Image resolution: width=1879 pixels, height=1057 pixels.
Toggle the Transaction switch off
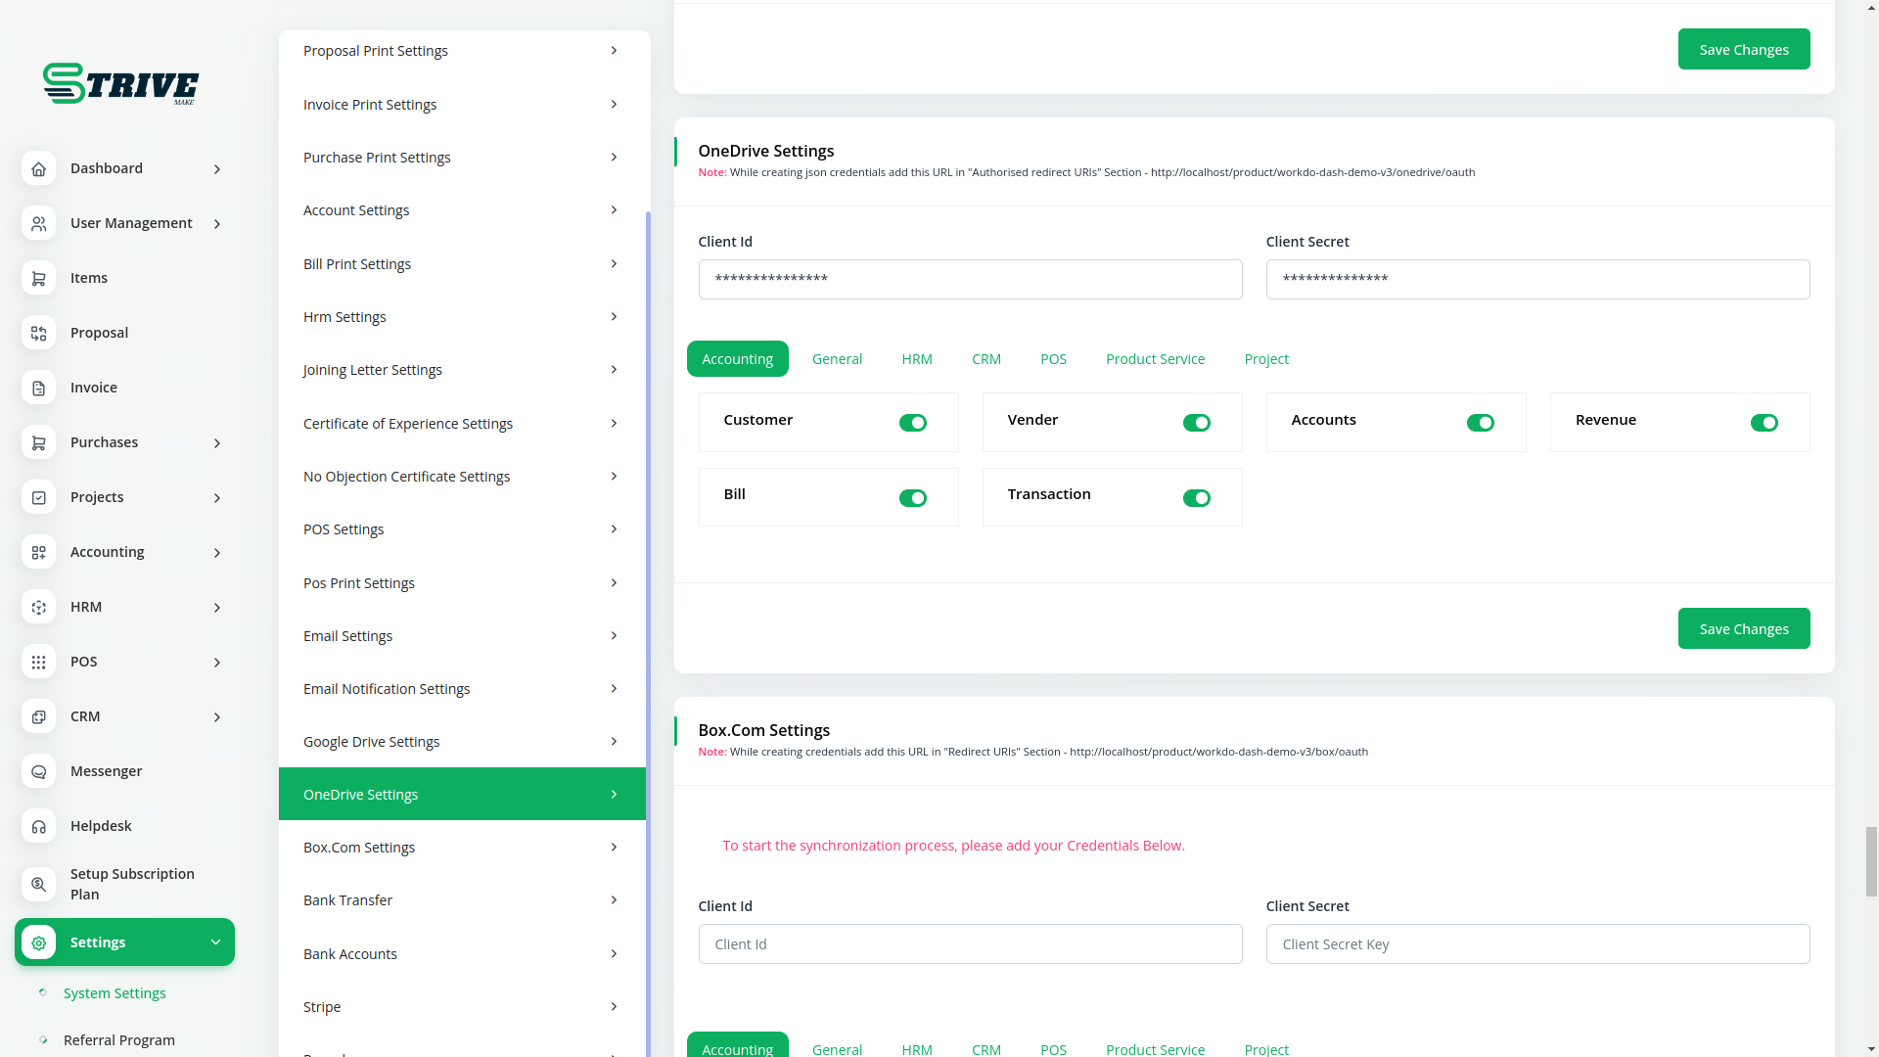(1196, 498)
